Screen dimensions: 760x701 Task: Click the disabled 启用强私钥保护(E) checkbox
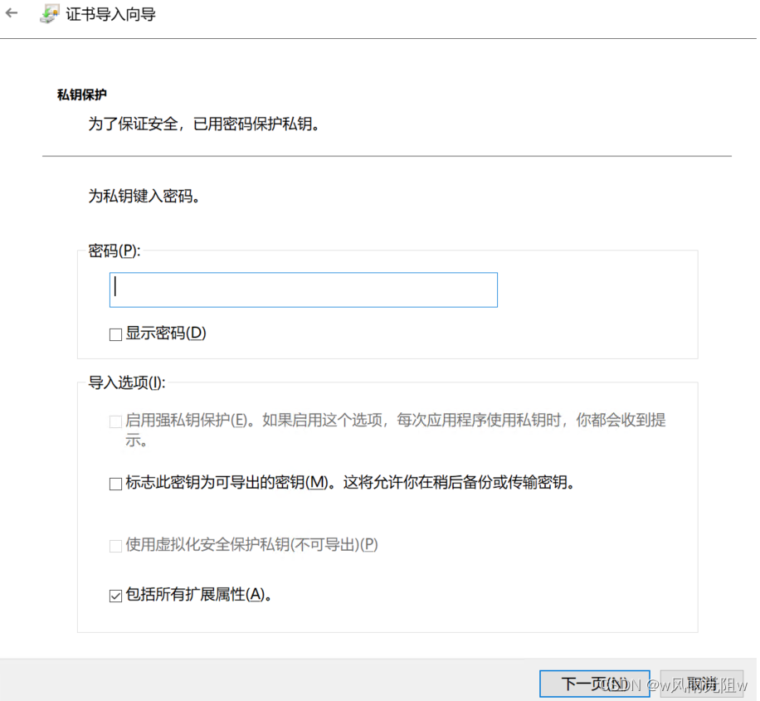[x=115, y=421]
